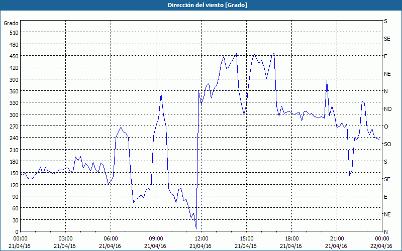Click the 300 value on the y-axis

(14, 115)
